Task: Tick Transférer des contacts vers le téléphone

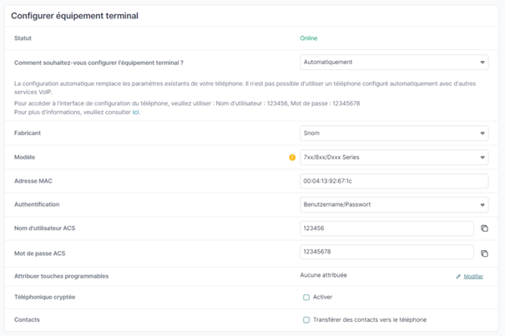Action: click(x=306, y=319)
